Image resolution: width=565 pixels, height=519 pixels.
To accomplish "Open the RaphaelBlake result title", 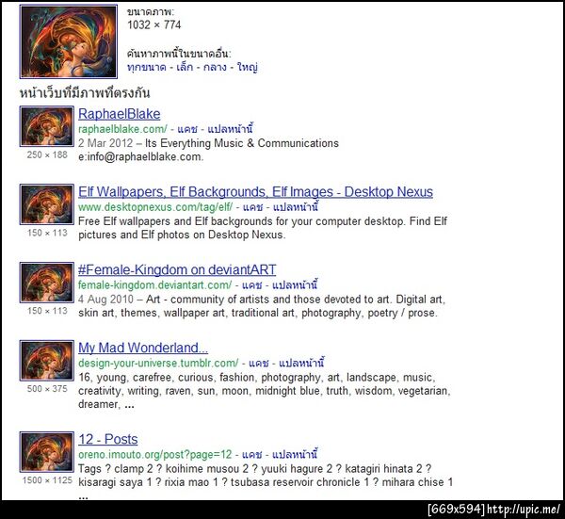I will pyautogui.click(x=120, y=114).
